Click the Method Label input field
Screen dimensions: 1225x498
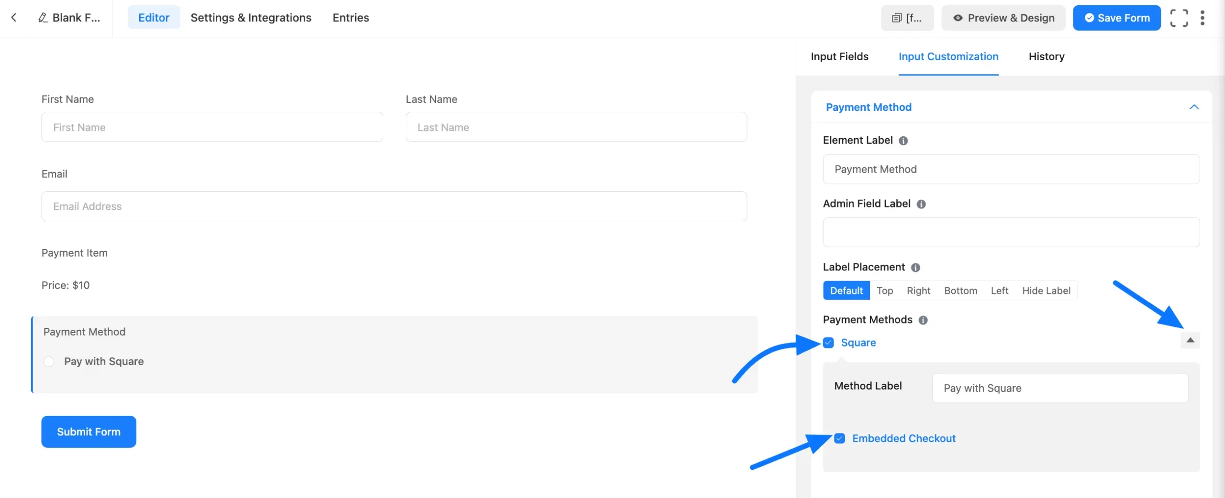1059,388
